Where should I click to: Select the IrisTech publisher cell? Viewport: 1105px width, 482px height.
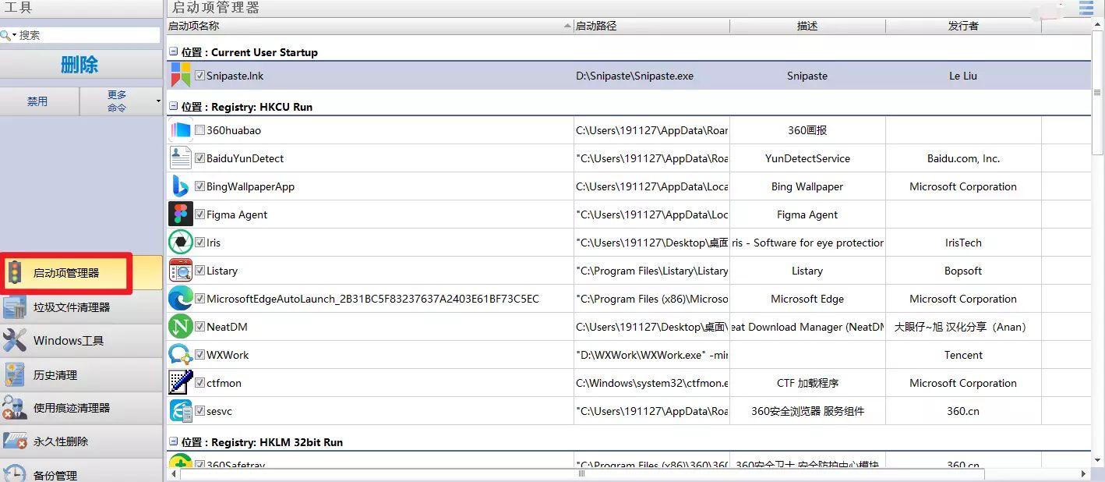click(x=963, y=243)
